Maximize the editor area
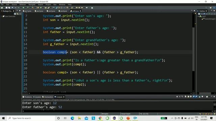 [194, 11]
